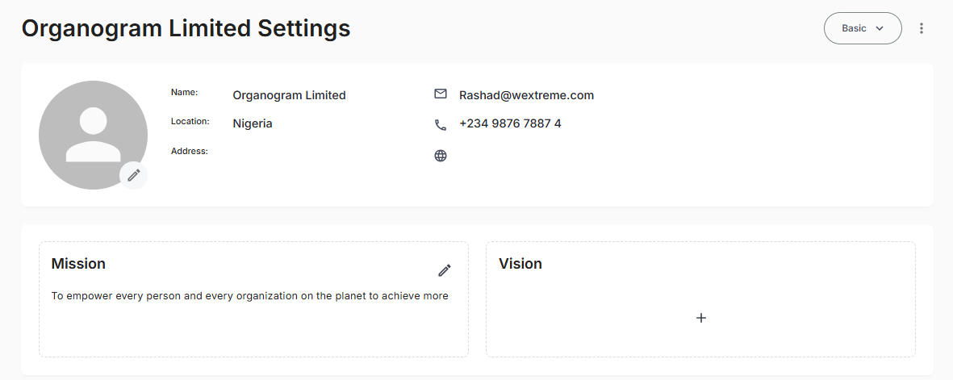
Task: Click the Name field label
Action: [x=184, y=93]
